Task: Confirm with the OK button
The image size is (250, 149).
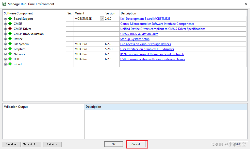Action: [114, 144]
